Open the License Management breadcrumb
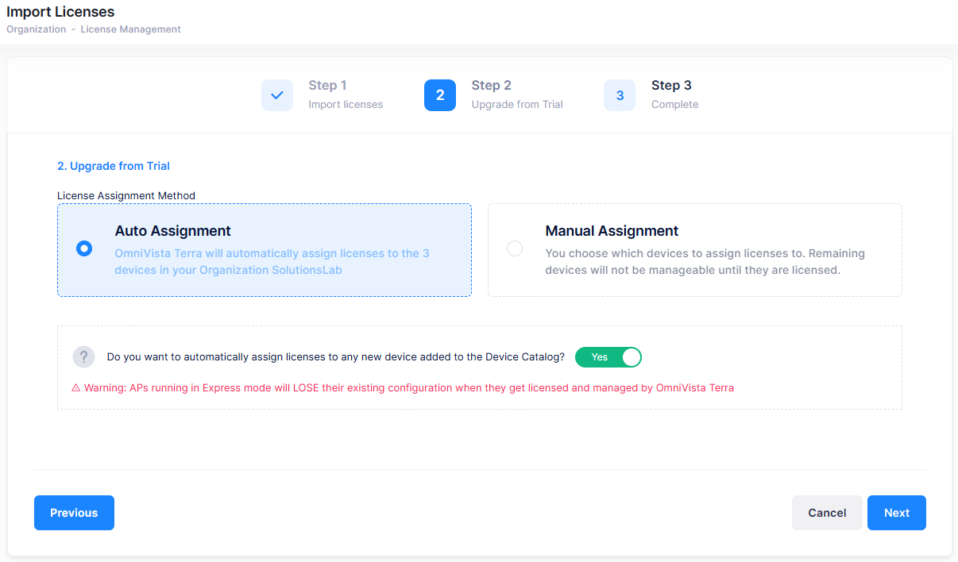 (x=130, y=29)
